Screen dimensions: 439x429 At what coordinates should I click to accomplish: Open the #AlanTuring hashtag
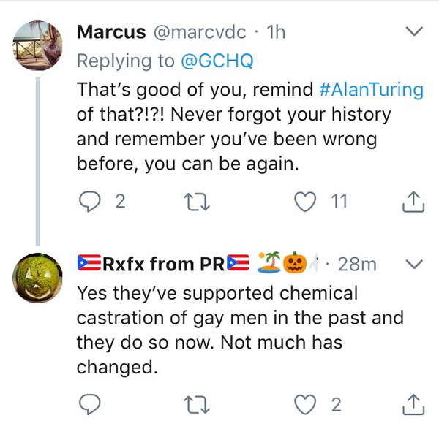tap(372, 91)
